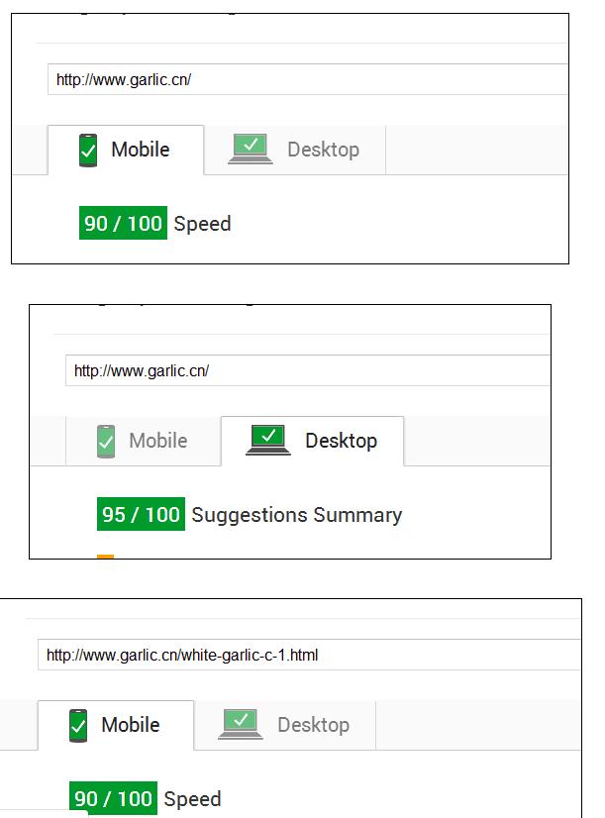This screenshot has width=605, height=818.
Task: Click the 90 / 100 score badge in the top panel
Action: 123,224
